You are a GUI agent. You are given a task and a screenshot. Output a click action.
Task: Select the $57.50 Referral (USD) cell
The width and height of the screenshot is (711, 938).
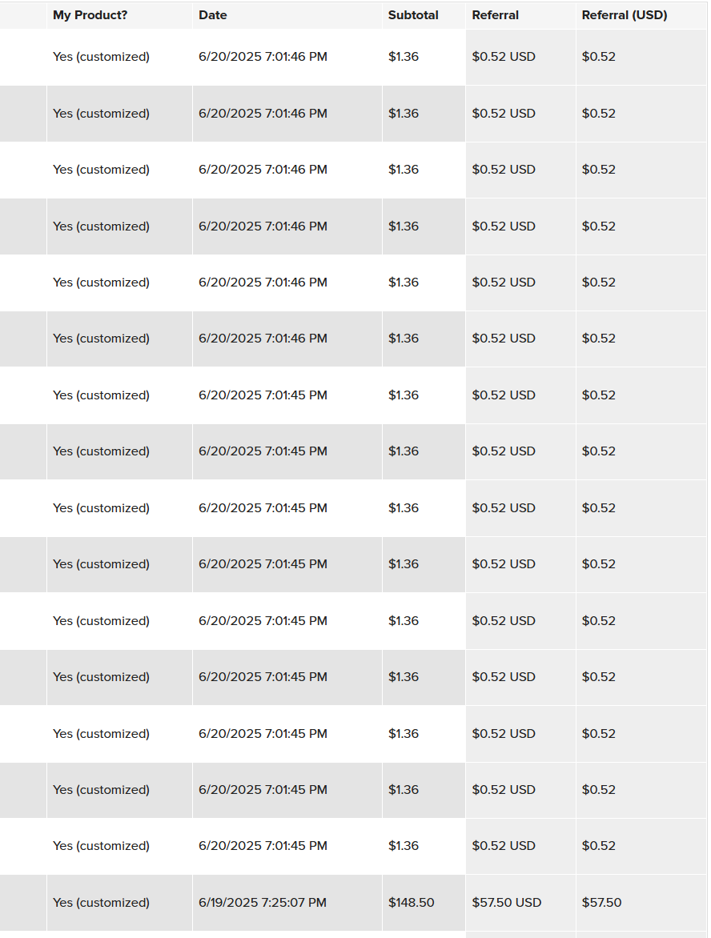click(x=601, y=902)
